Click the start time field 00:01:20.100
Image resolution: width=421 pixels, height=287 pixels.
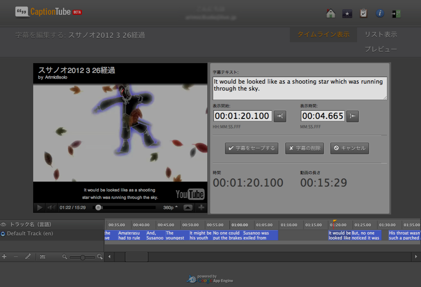coord(242,116)
